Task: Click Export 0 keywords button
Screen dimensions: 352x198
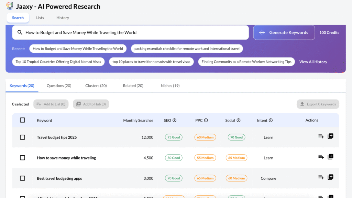Action: point(318,104)
